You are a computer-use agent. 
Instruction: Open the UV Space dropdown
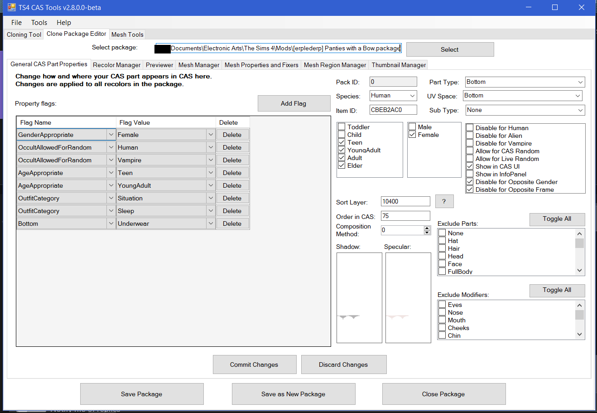coord(523,96)
